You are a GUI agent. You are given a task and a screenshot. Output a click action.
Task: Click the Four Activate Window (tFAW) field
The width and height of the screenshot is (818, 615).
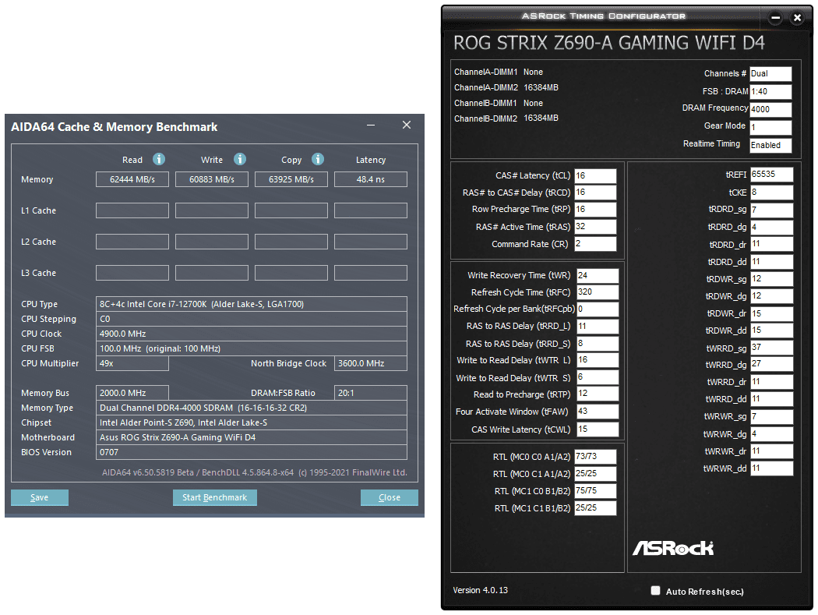(598, 412)
